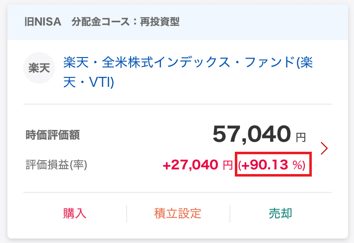Screen dimensions: 354x243
Task: Click the highlighted +90.13 % return rate
Action: pyautogui.click(x=272, y=165)
